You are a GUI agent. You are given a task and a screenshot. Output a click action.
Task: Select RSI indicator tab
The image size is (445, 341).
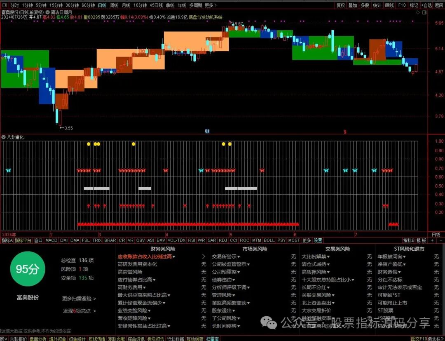pos(192,240)
